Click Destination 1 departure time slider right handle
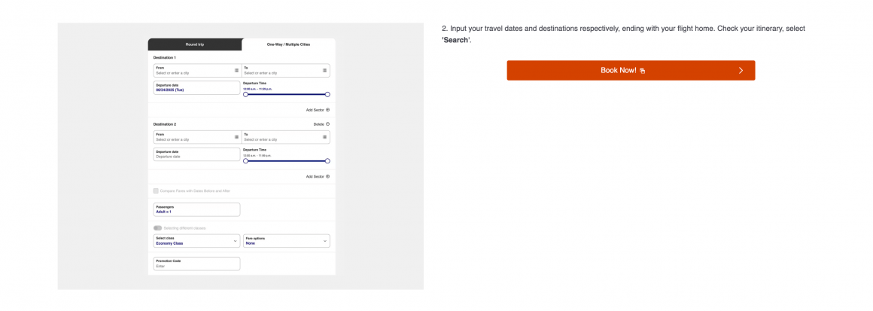The image size is (873, 311). coord(327,94)
